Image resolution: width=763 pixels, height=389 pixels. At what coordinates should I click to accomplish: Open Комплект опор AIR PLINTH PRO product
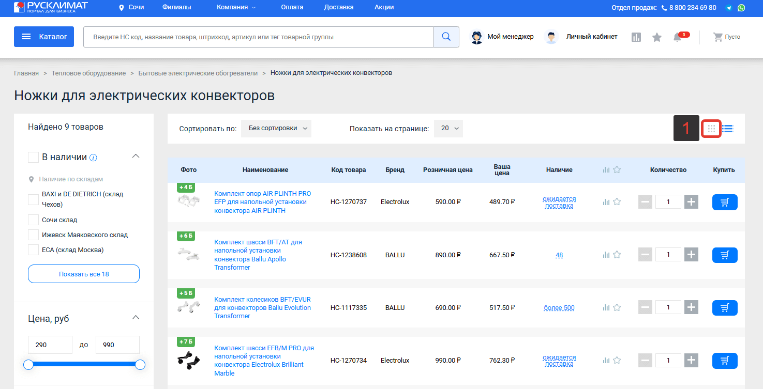[x=263, y=202]
